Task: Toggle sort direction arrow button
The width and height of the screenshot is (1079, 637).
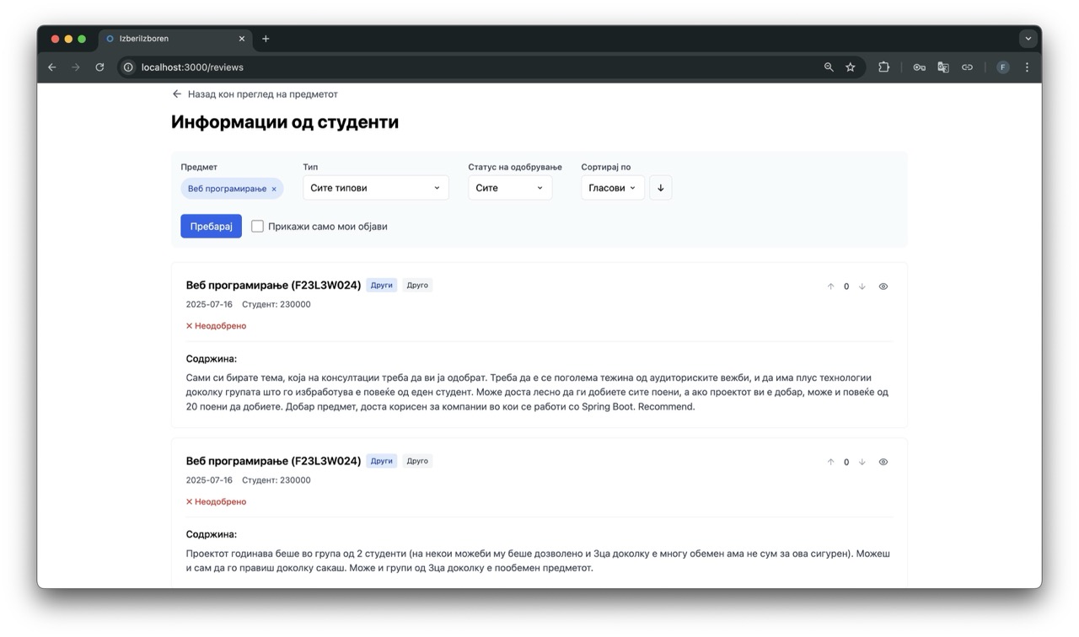Action: point(660,188)
